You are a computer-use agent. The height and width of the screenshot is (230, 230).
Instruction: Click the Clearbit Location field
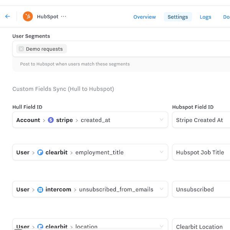(x=200, y=227)
